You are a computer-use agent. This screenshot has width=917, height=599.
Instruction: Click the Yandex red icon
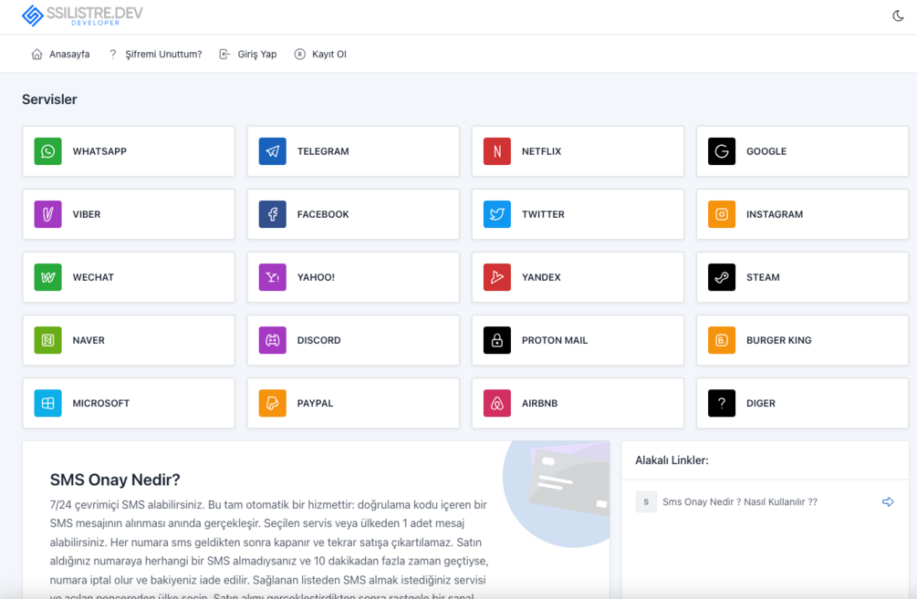[x=497, y=277]
